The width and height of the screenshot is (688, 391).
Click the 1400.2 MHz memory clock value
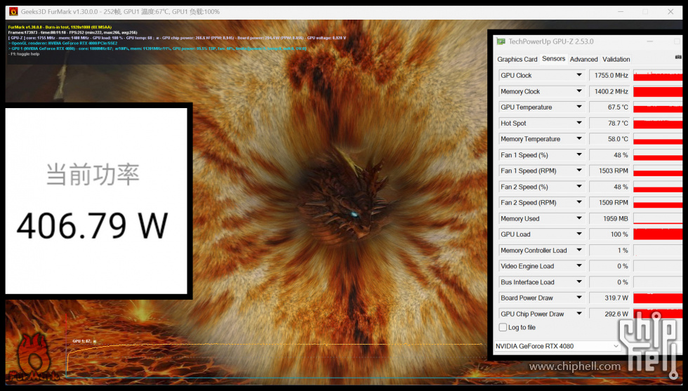pos(610,91)
